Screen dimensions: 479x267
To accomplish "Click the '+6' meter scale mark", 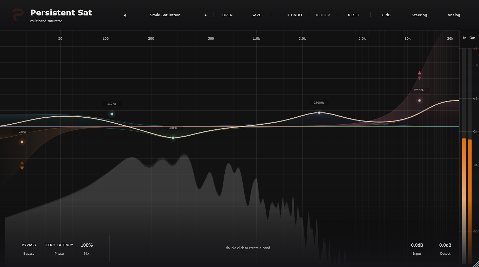I will point(475,49).
